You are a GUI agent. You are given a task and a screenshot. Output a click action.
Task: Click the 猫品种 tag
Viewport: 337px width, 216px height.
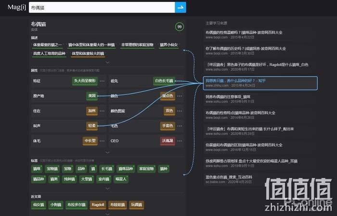click(x=39, y=179)
